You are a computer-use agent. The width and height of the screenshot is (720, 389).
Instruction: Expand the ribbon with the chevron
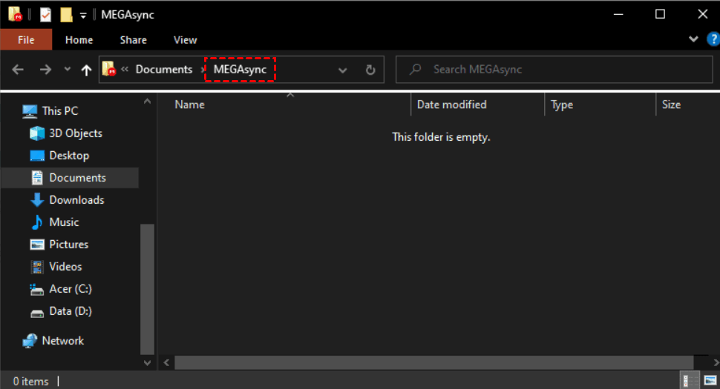click(x=693, y=39)
